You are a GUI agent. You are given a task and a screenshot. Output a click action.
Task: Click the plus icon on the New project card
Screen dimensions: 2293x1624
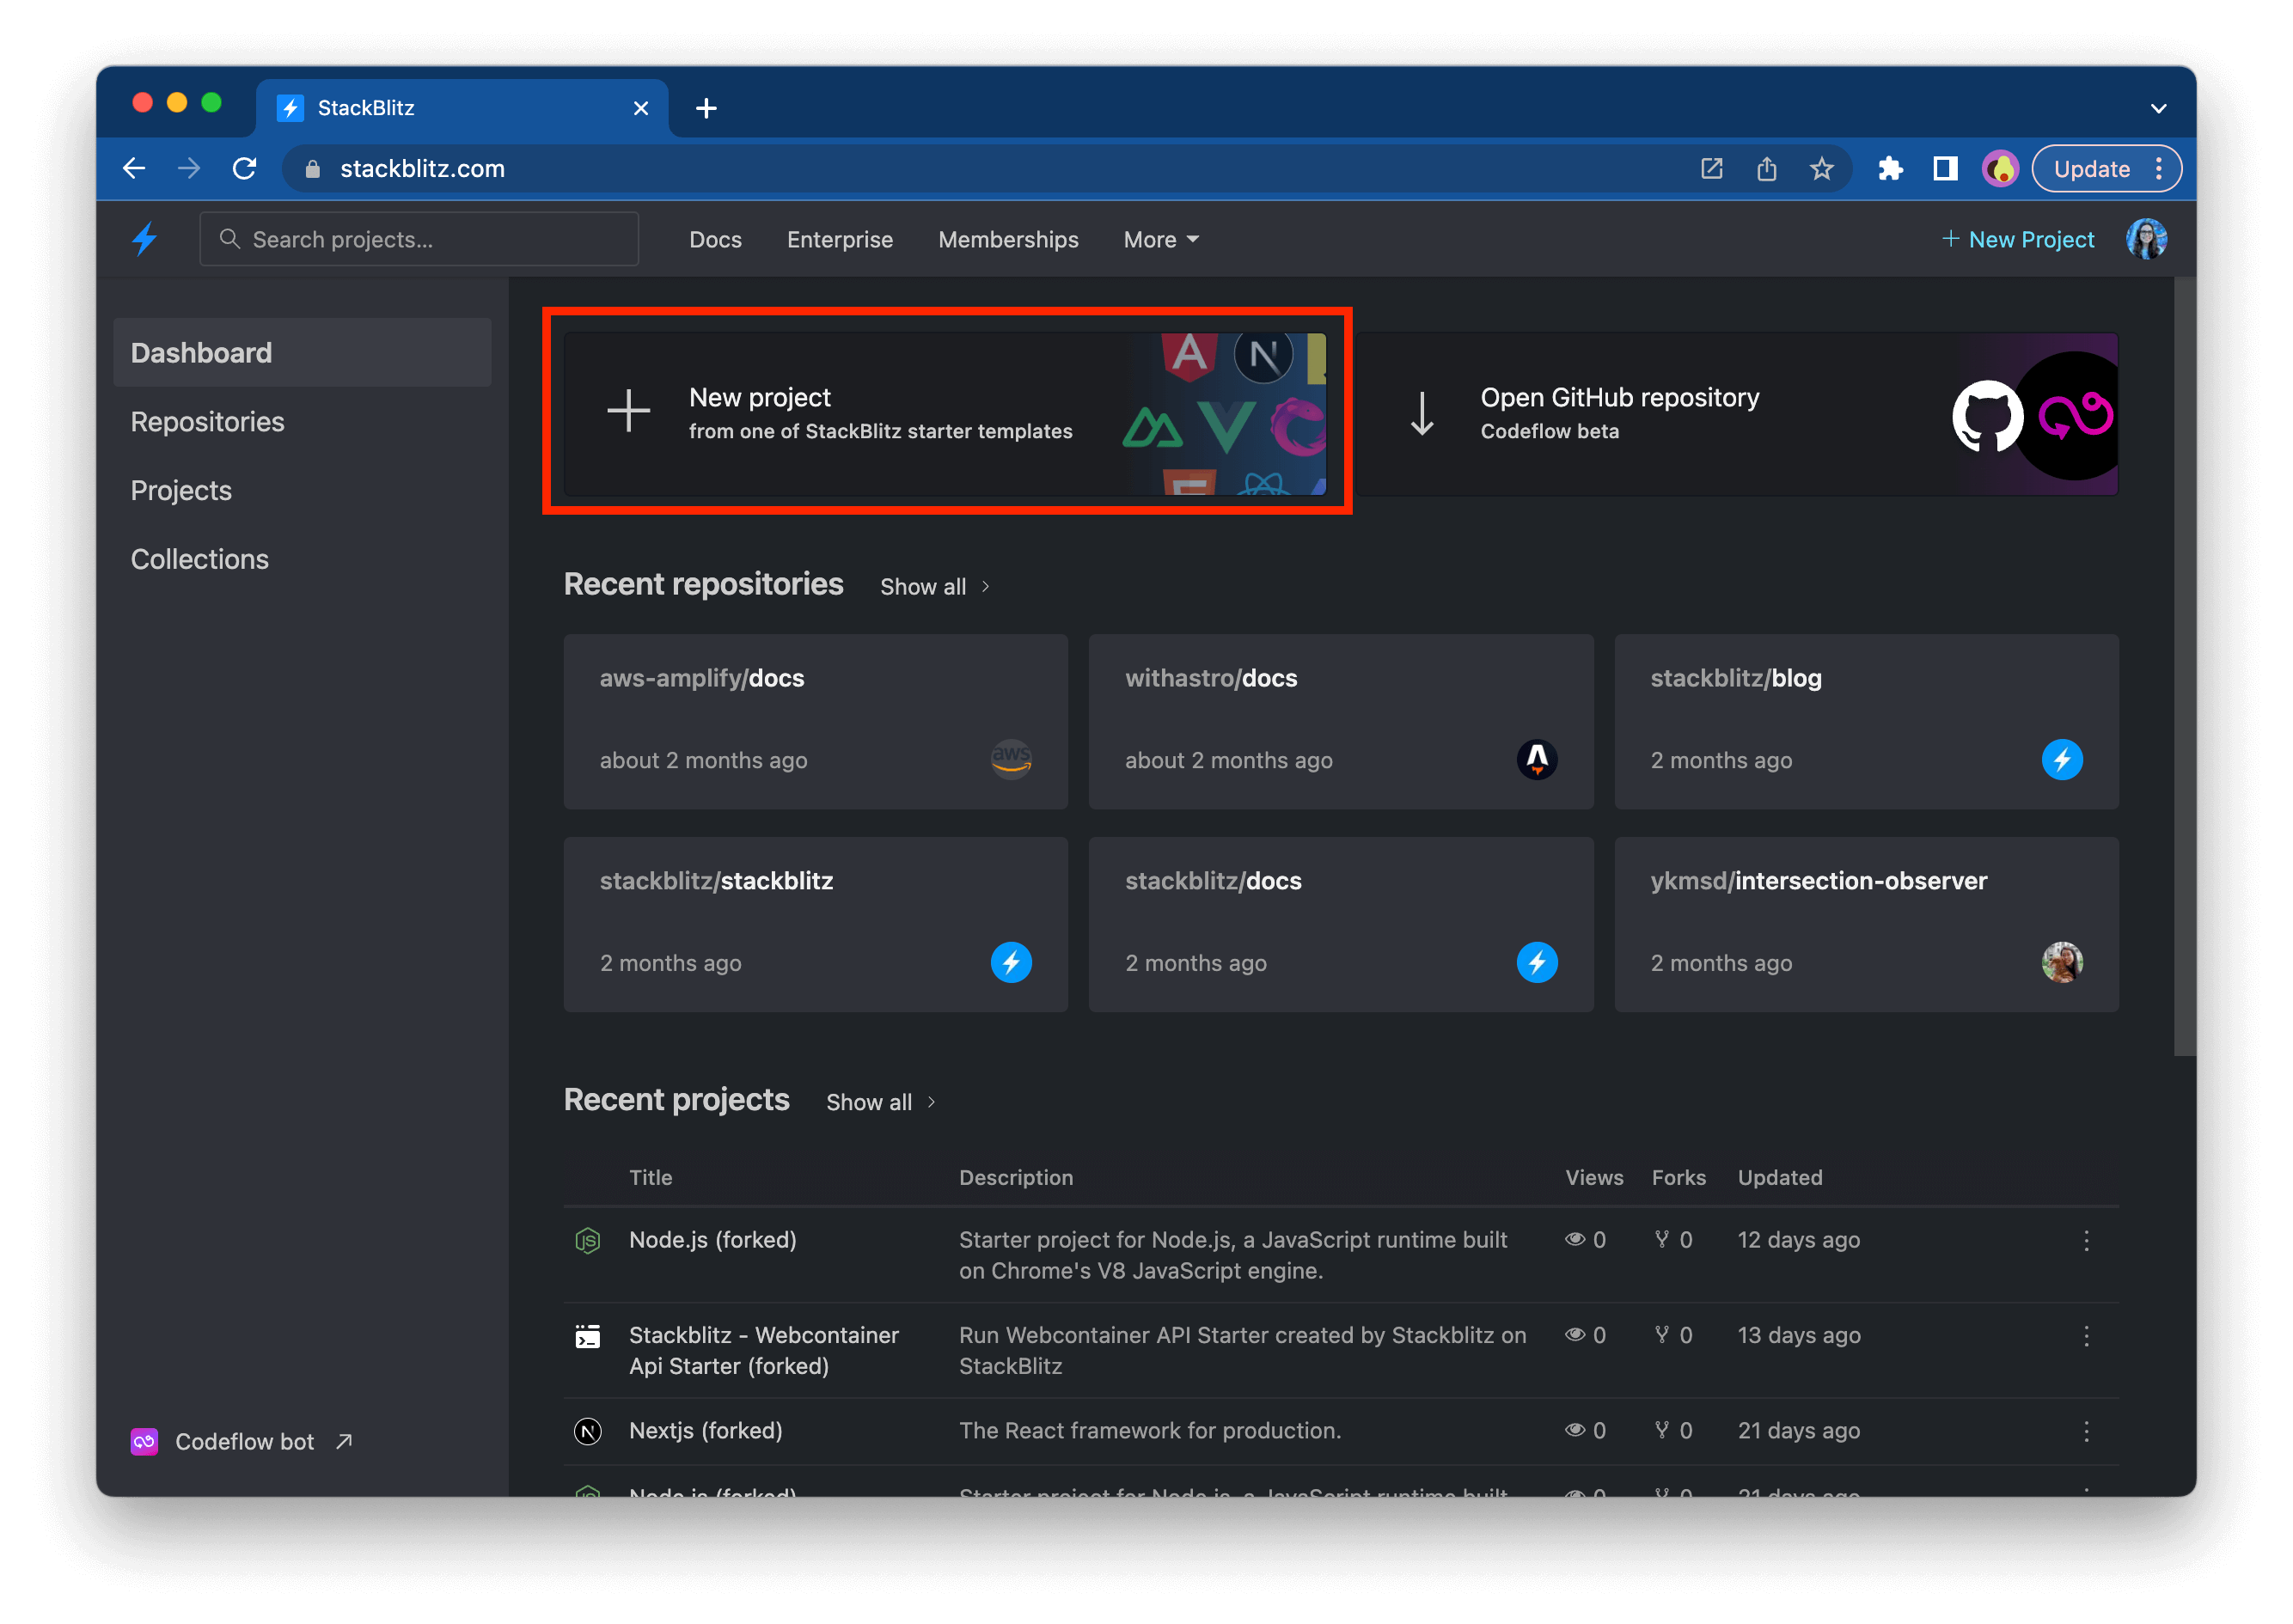628,411
